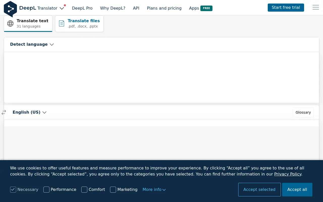Go to the API page
Viewport: 323px width, 202px height.
[x=136, y=8]
